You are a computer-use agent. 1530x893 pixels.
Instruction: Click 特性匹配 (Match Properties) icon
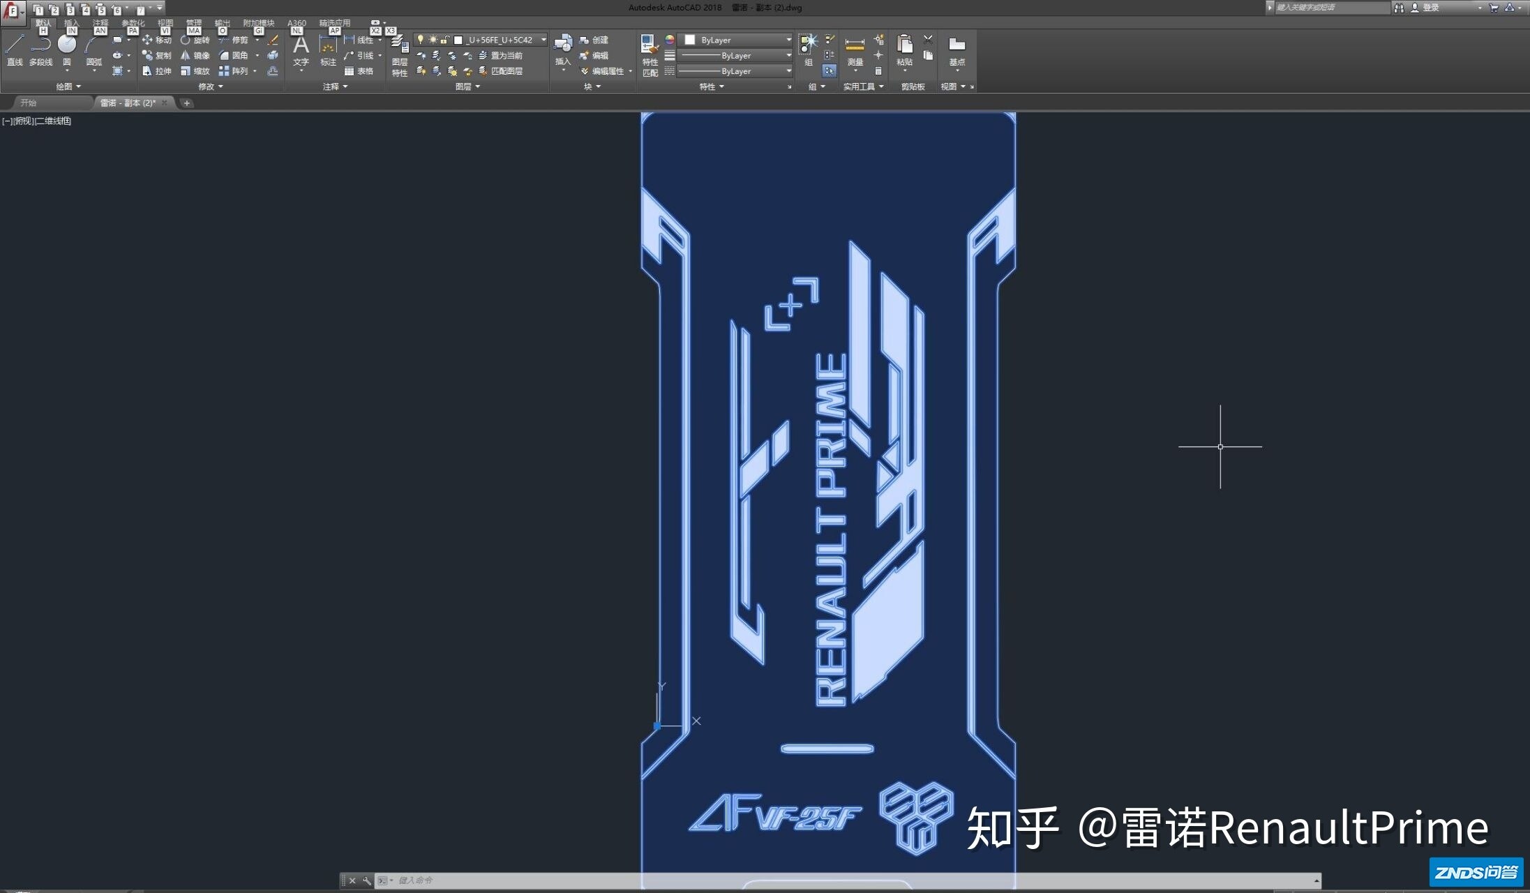(x=650, y=55)
